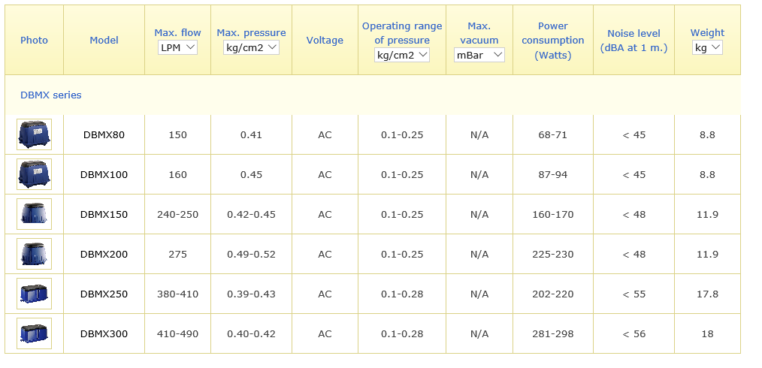View the DBMX200 pump photo
The width and height of the screenshot is (762, 368).
point(34,254)
